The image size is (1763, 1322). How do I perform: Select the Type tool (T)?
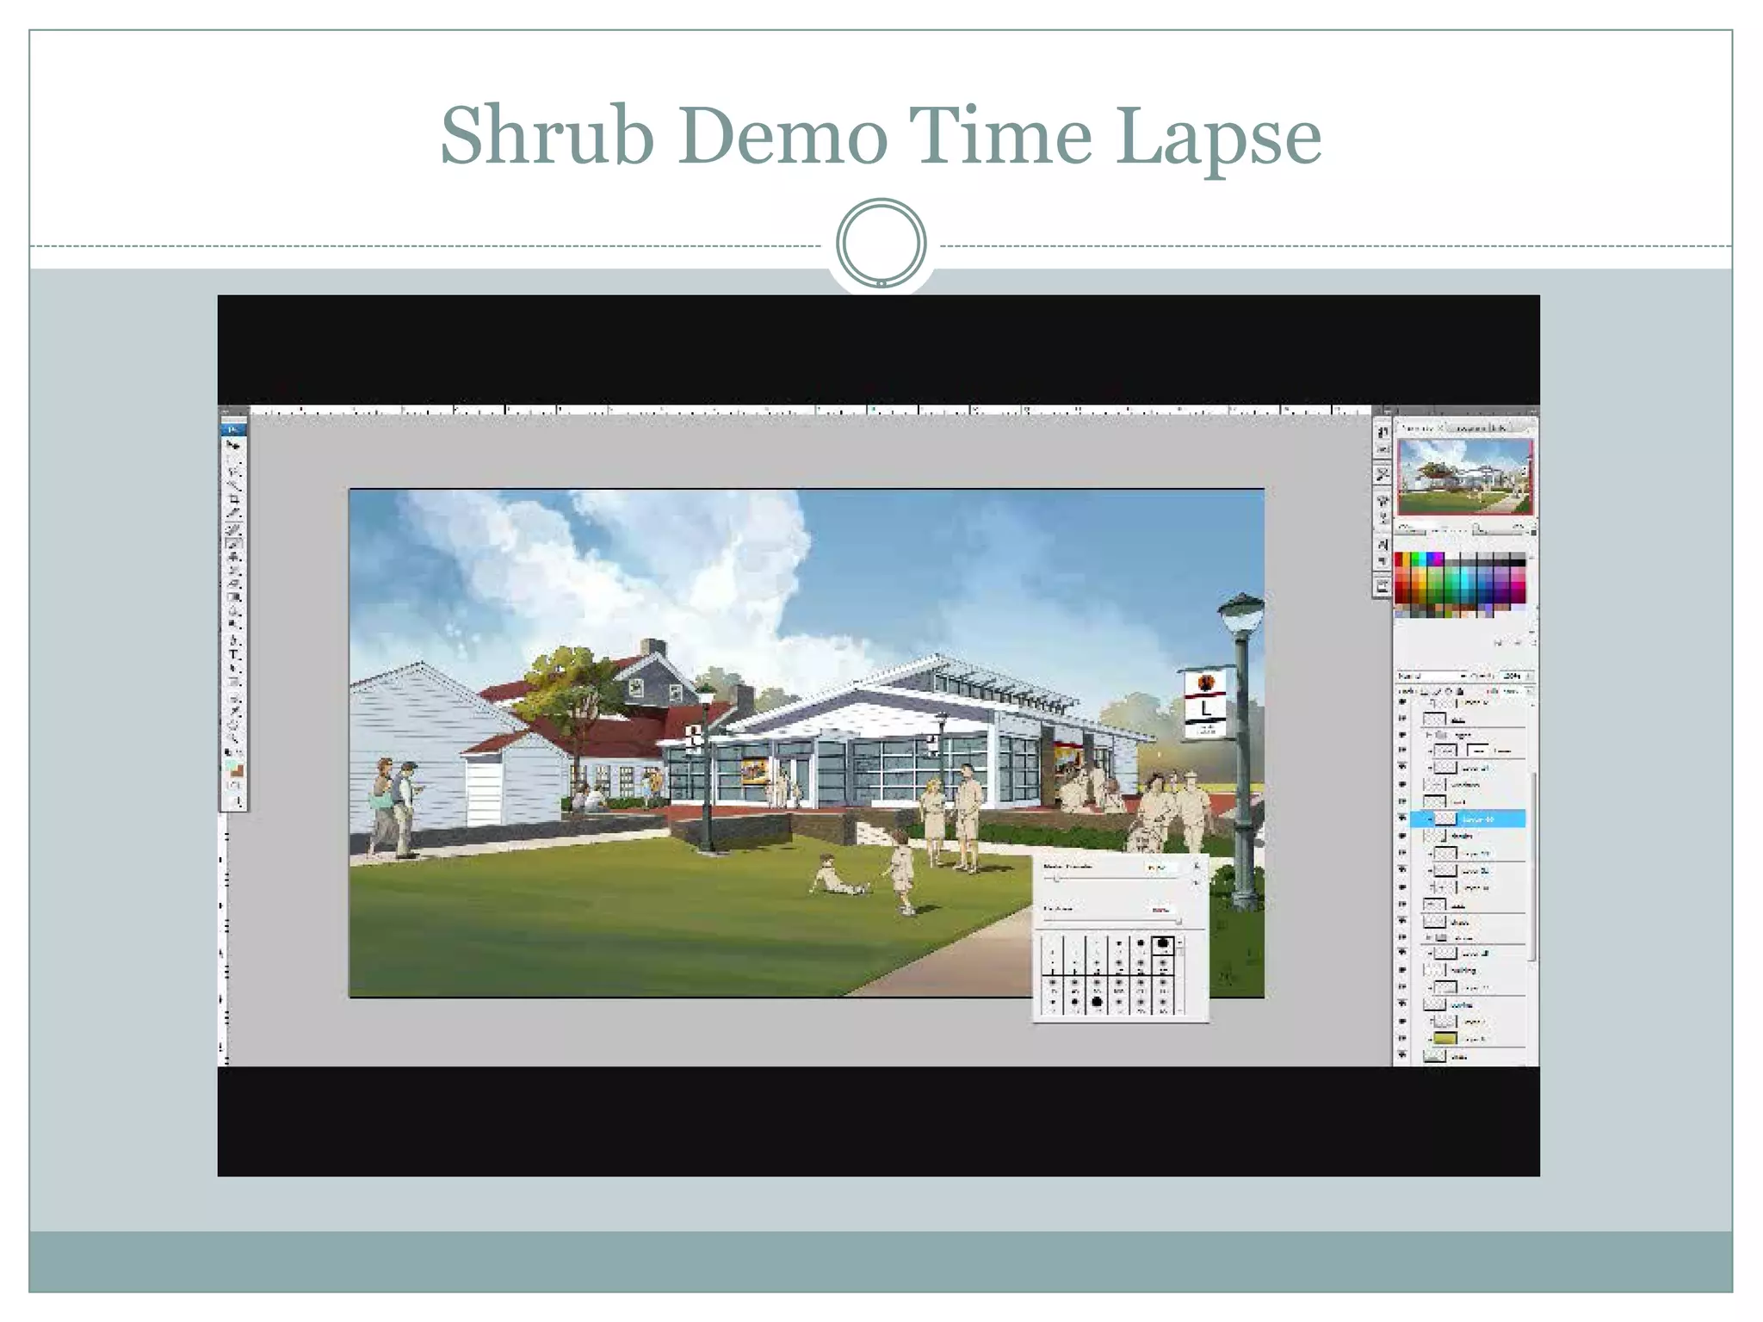233,654
